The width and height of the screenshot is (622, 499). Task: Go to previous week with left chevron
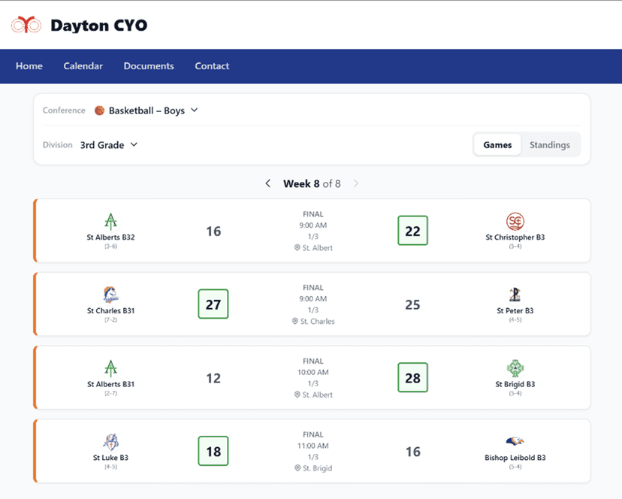point(268,183)
